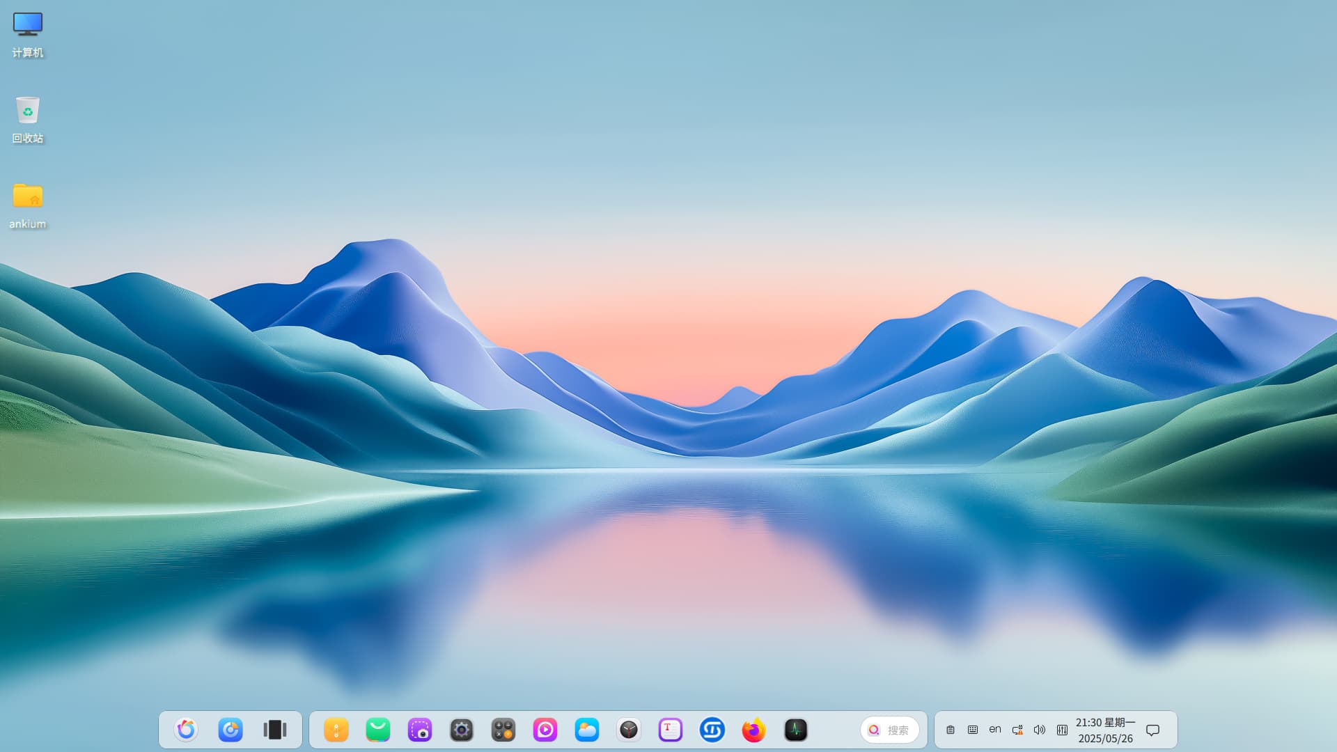Screen dimensions: 1337x752
Task: Launch the green app store icon
Action: (x=378, y=730)
